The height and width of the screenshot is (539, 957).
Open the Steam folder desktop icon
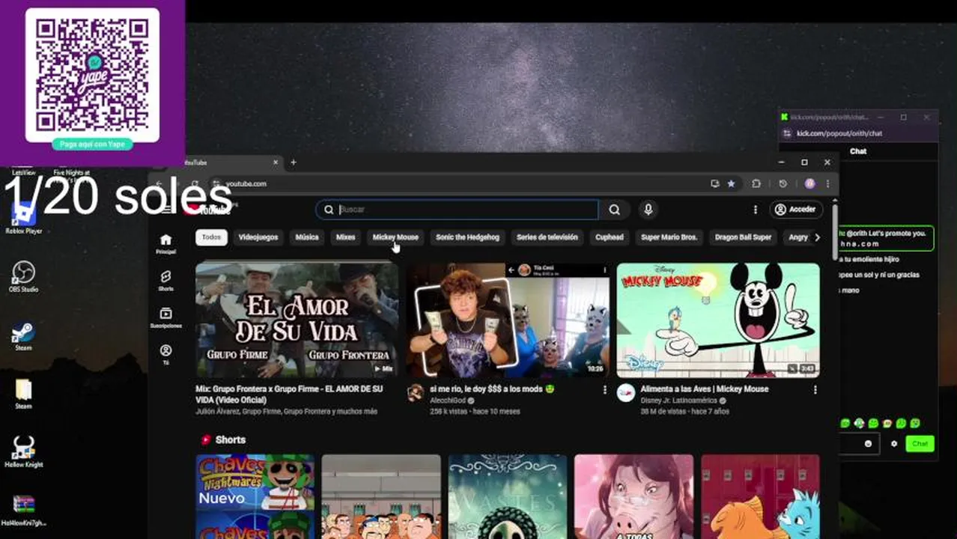[x=23, y=394]
